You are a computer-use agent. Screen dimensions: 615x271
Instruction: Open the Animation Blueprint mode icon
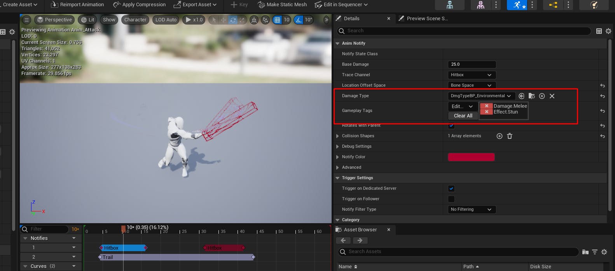(x=553, y=5)
